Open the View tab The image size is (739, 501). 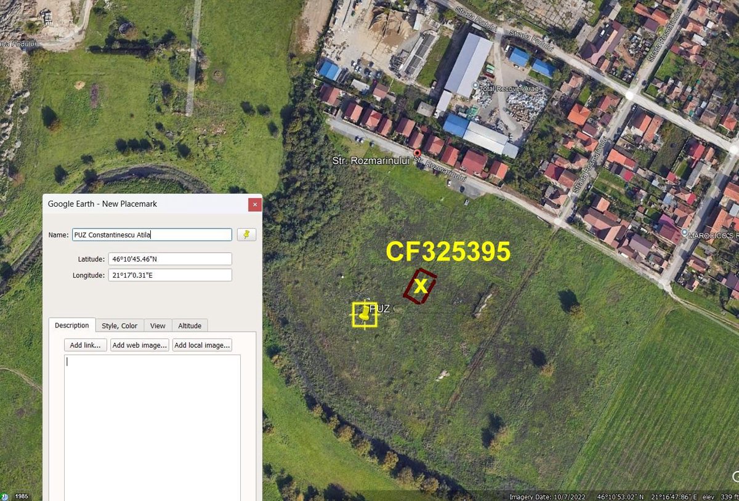point(158,326)
